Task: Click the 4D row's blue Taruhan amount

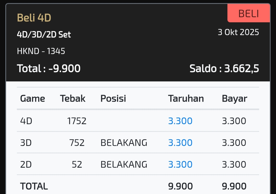Action: [180, 121]
